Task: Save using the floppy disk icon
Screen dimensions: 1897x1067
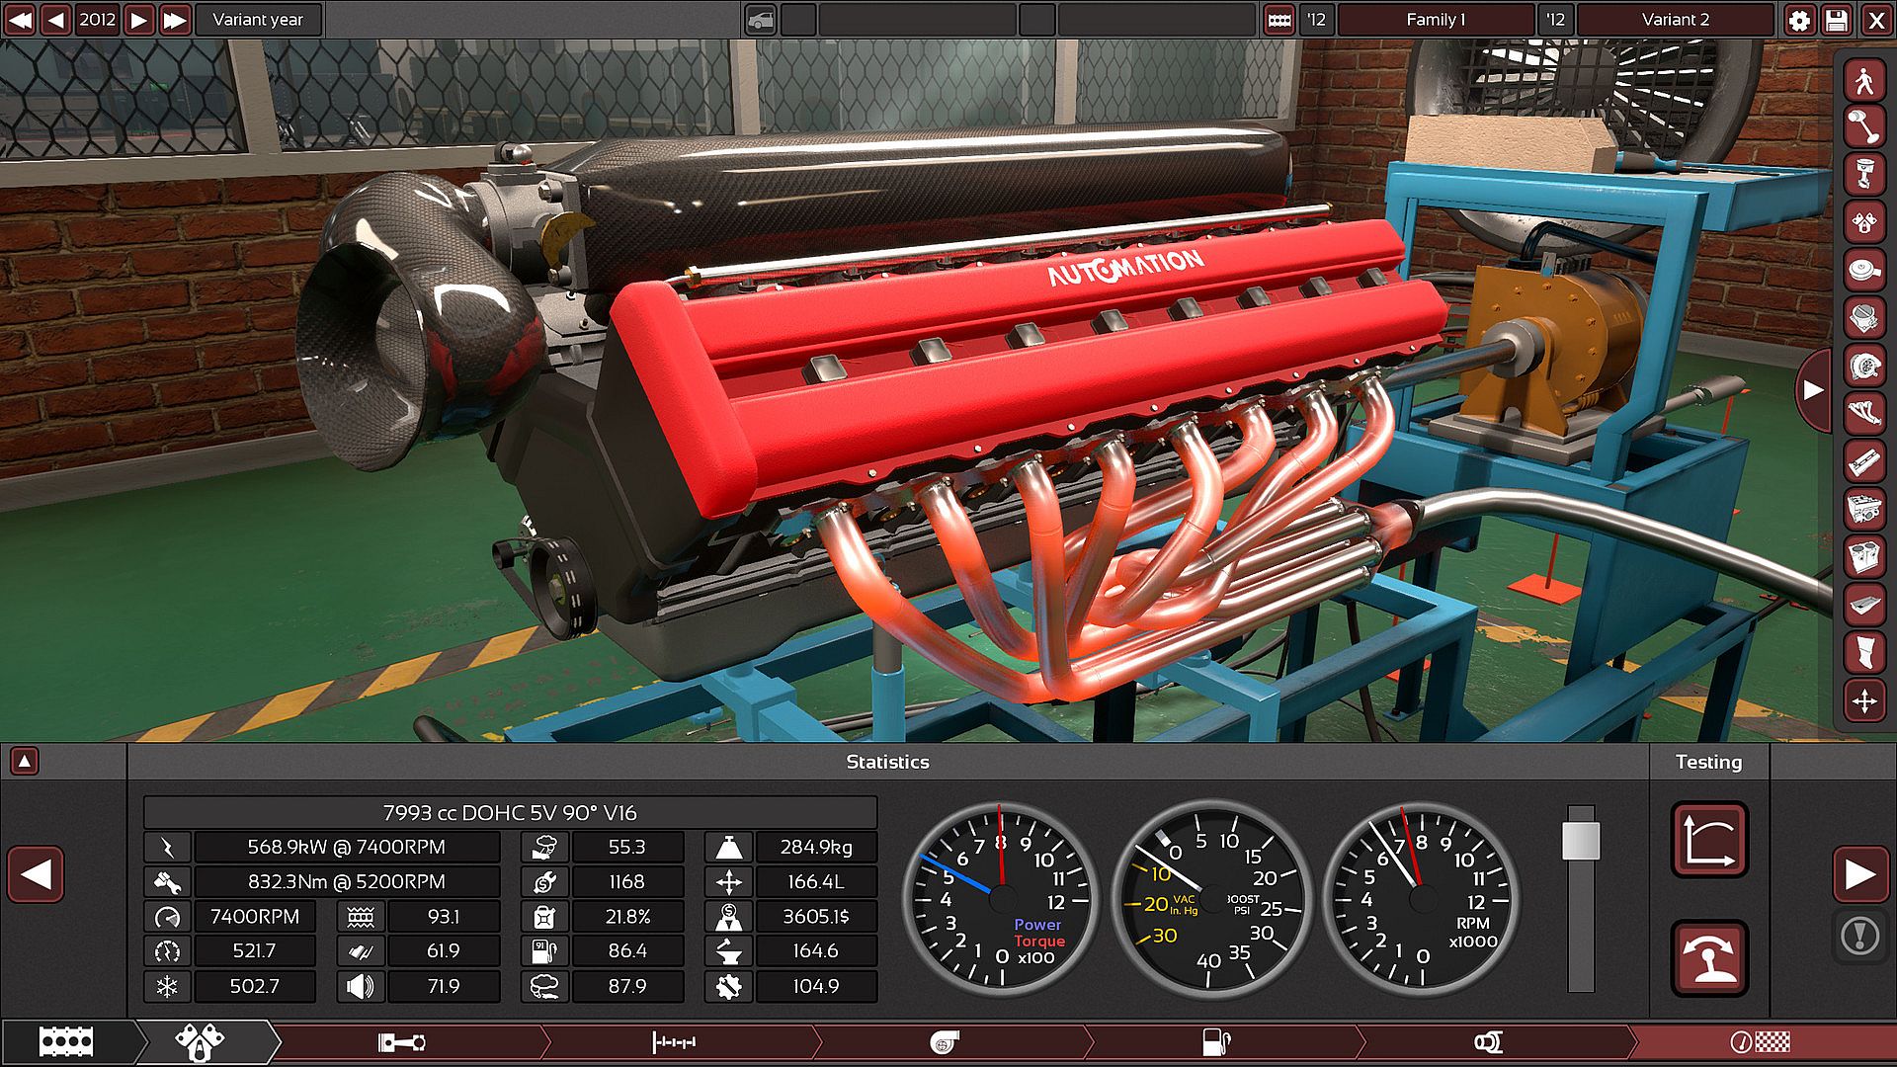Action: 1837,20
